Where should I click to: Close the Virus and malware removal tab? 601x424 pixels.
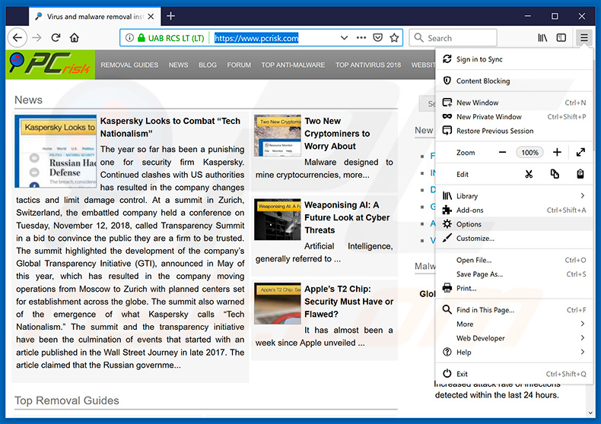[x=151, y=17]
